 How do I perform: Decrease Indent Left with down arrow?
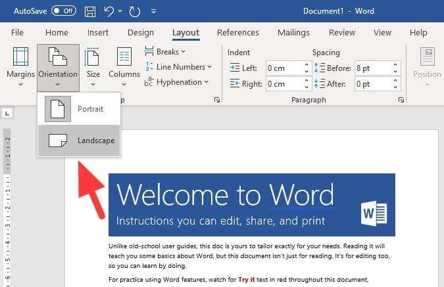pyautogui.click(x=307, y=72)
